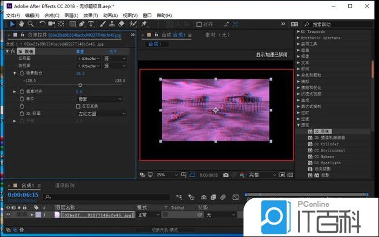Click the 场景融合 slider handle
The width and height of the screenshot is (379, 237).
tap(80, 85)
